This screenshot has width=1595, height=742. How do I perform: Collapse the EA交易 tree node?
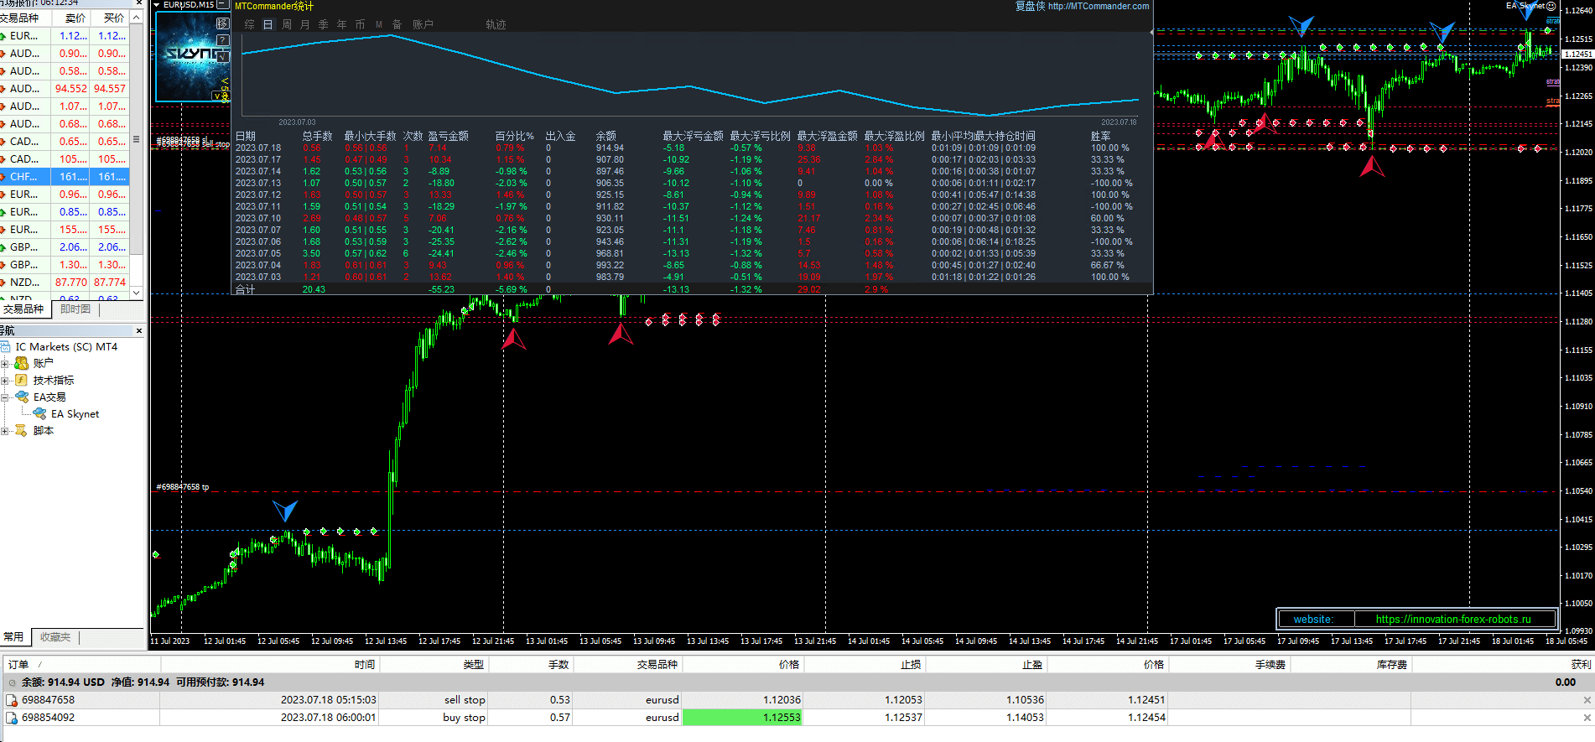5,397
